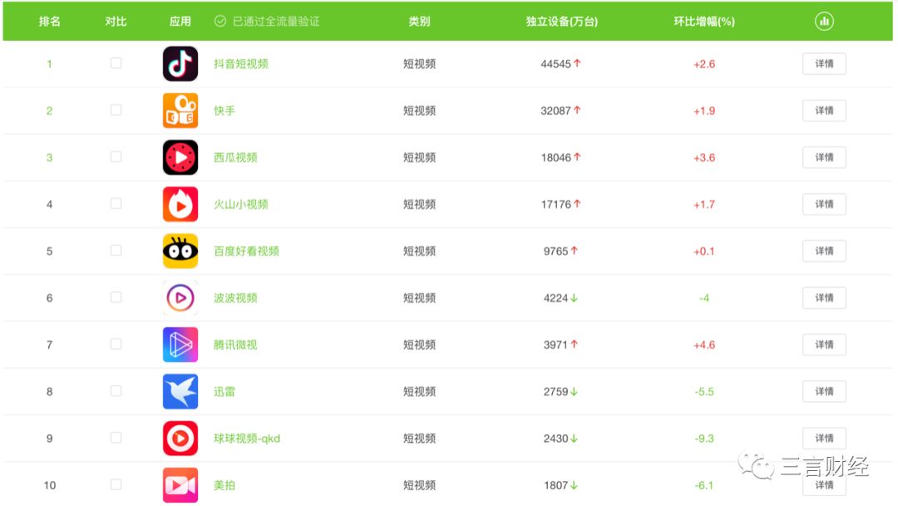Open 详情 details for 波波视频
Viewport: 898px width, 506px height.
pyautogui.click(x=824, y=298)
